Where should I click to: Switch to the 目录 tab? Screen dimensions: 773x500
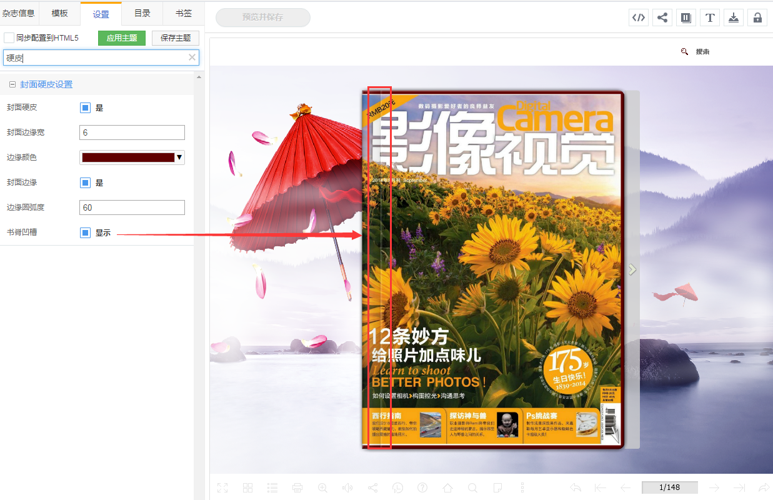click(142, 13)
